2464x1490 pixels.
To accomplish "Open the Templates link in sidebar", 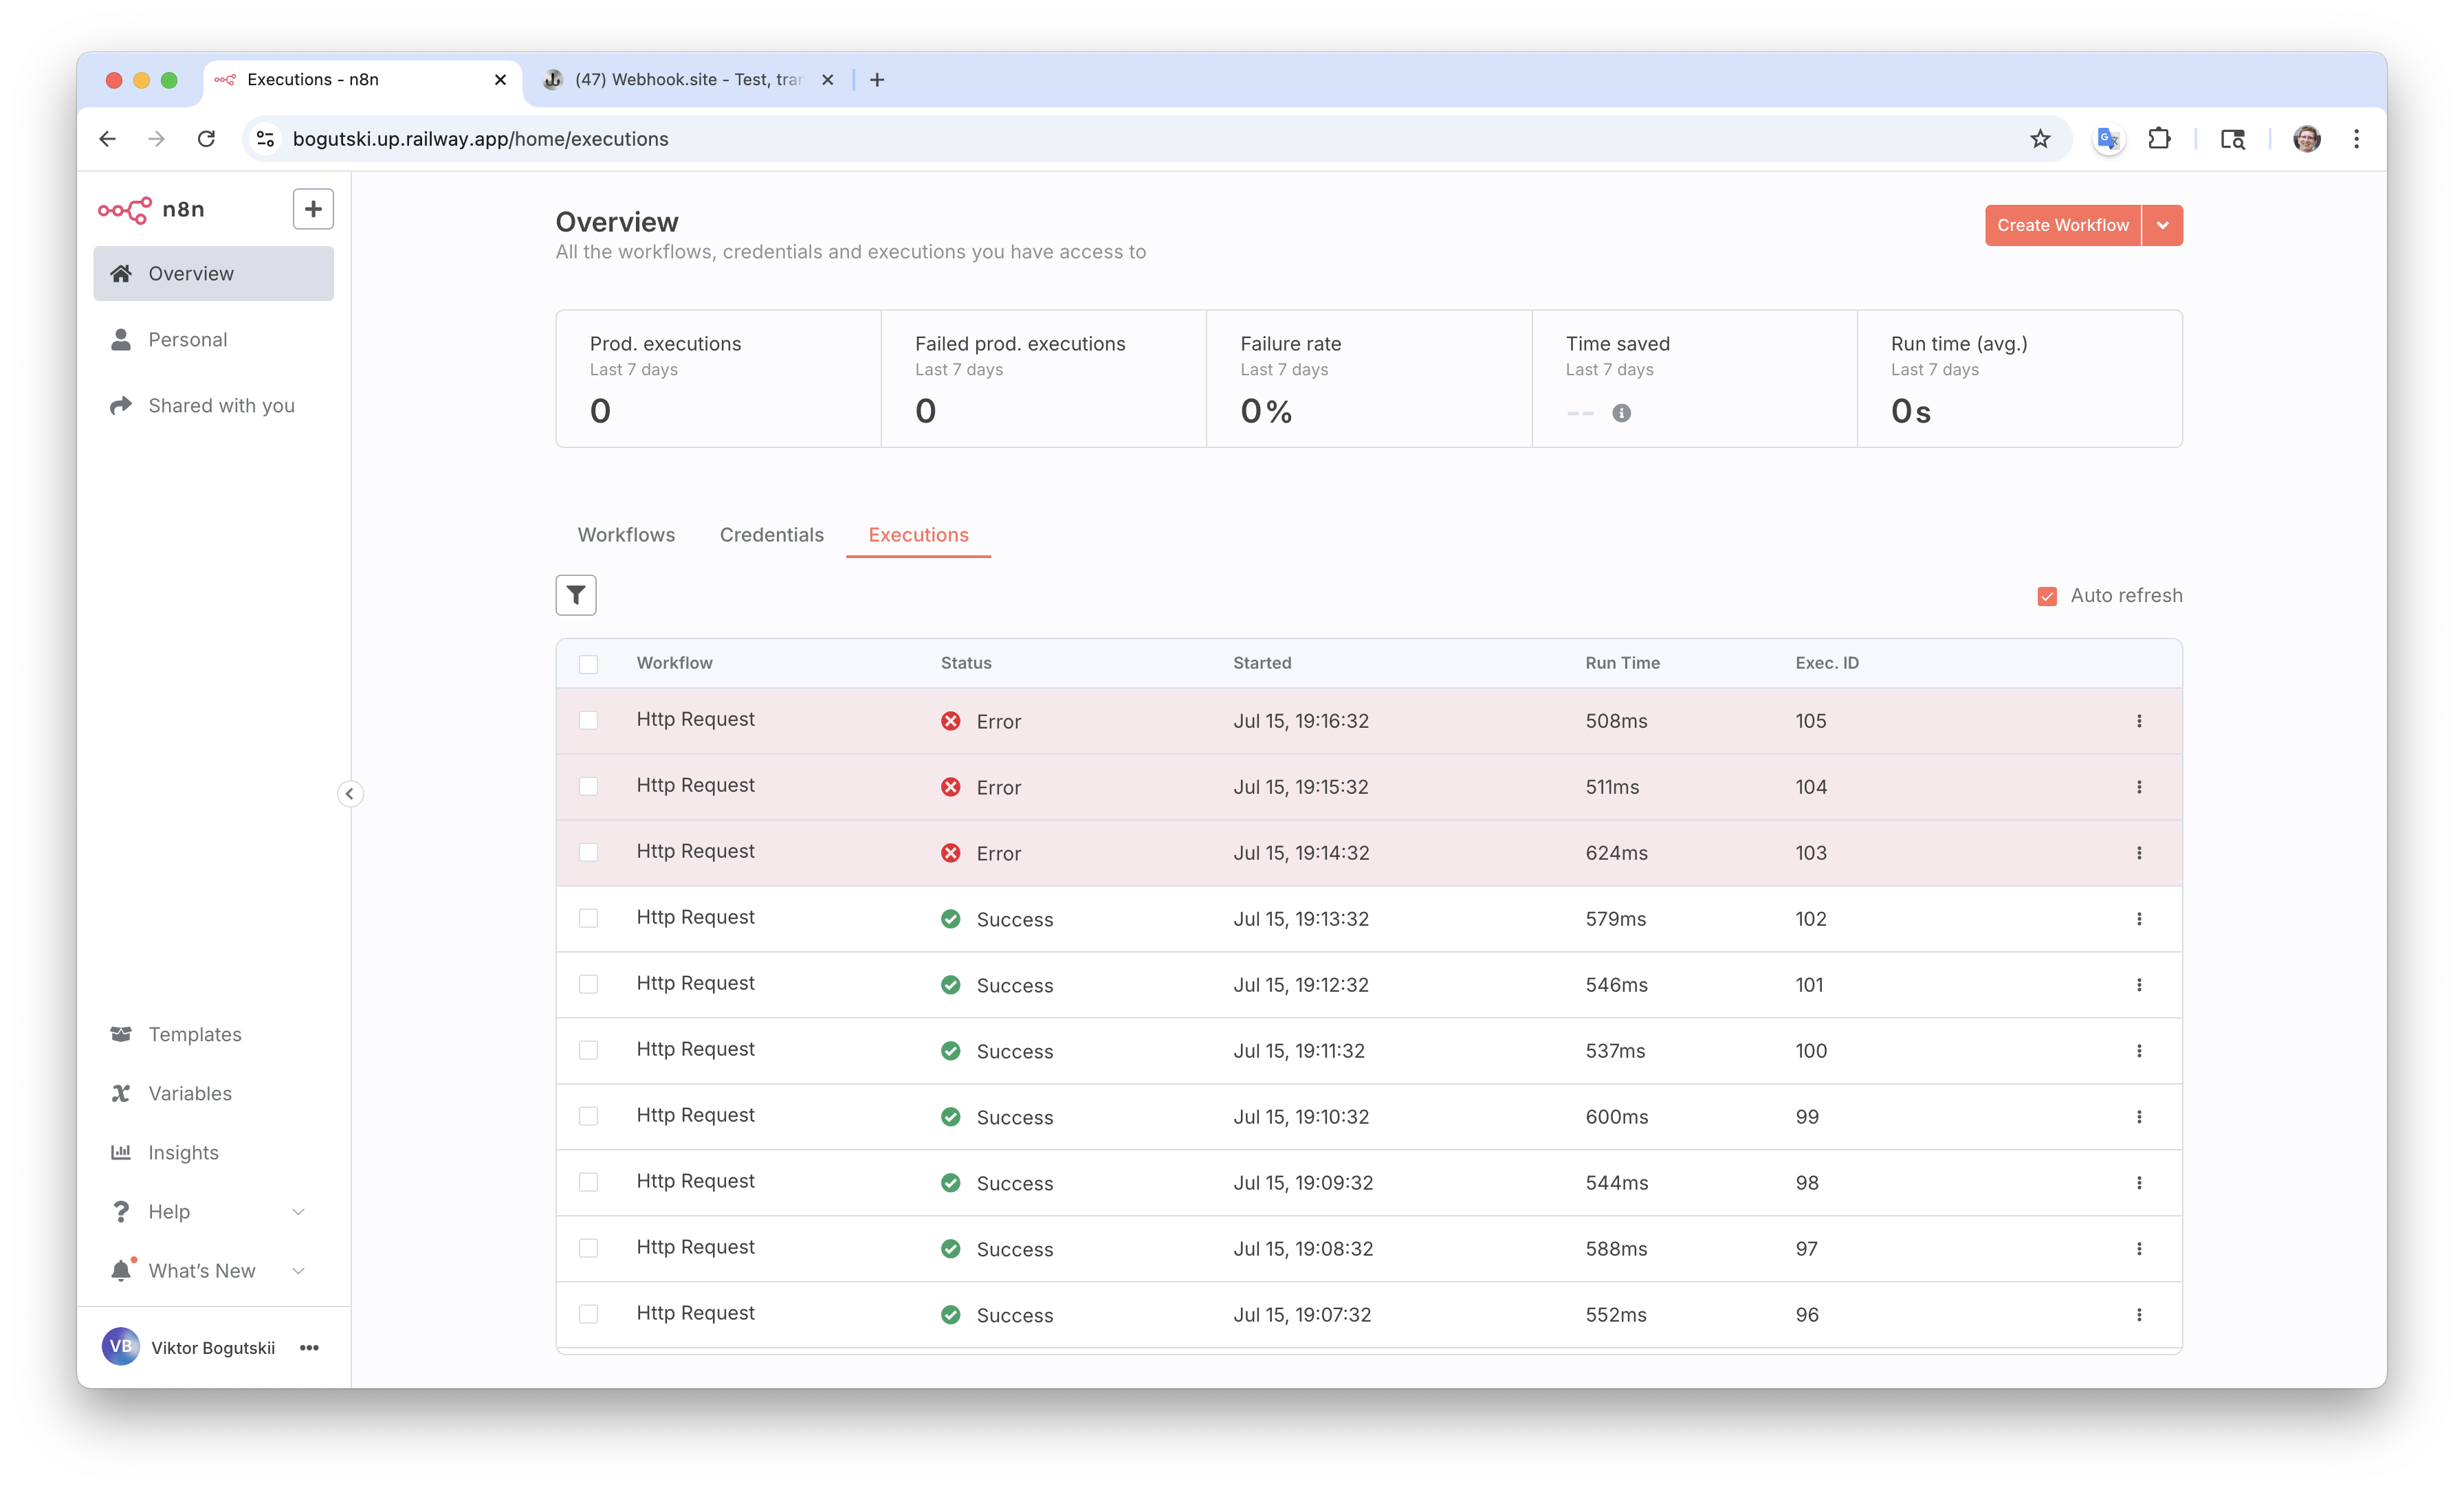I will [x=195, y=1034].
